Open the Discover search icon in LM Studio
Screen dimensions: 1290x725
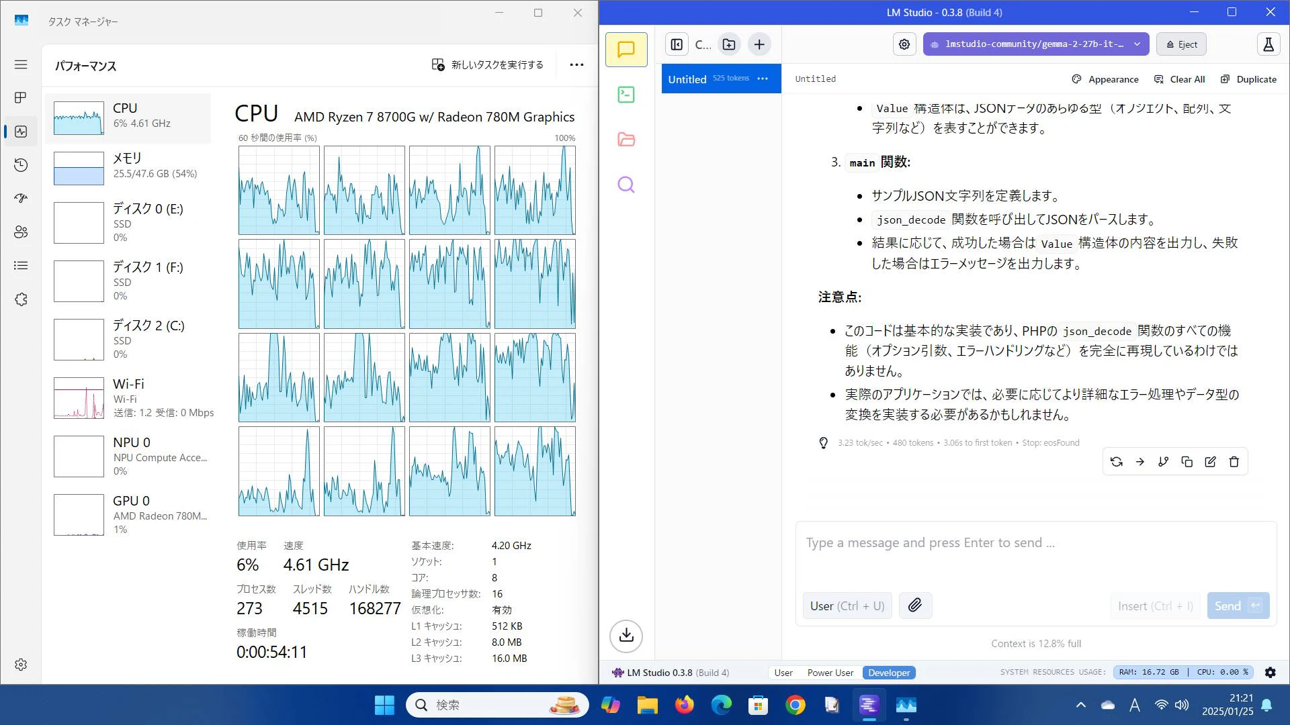[626, 185]
